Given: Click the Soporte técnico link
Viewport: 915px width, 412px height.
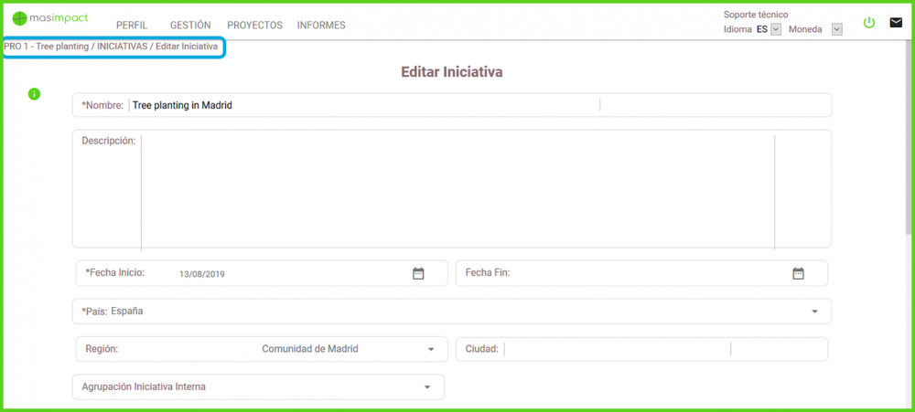Looking at the screenshot, I should coord(755,15).
